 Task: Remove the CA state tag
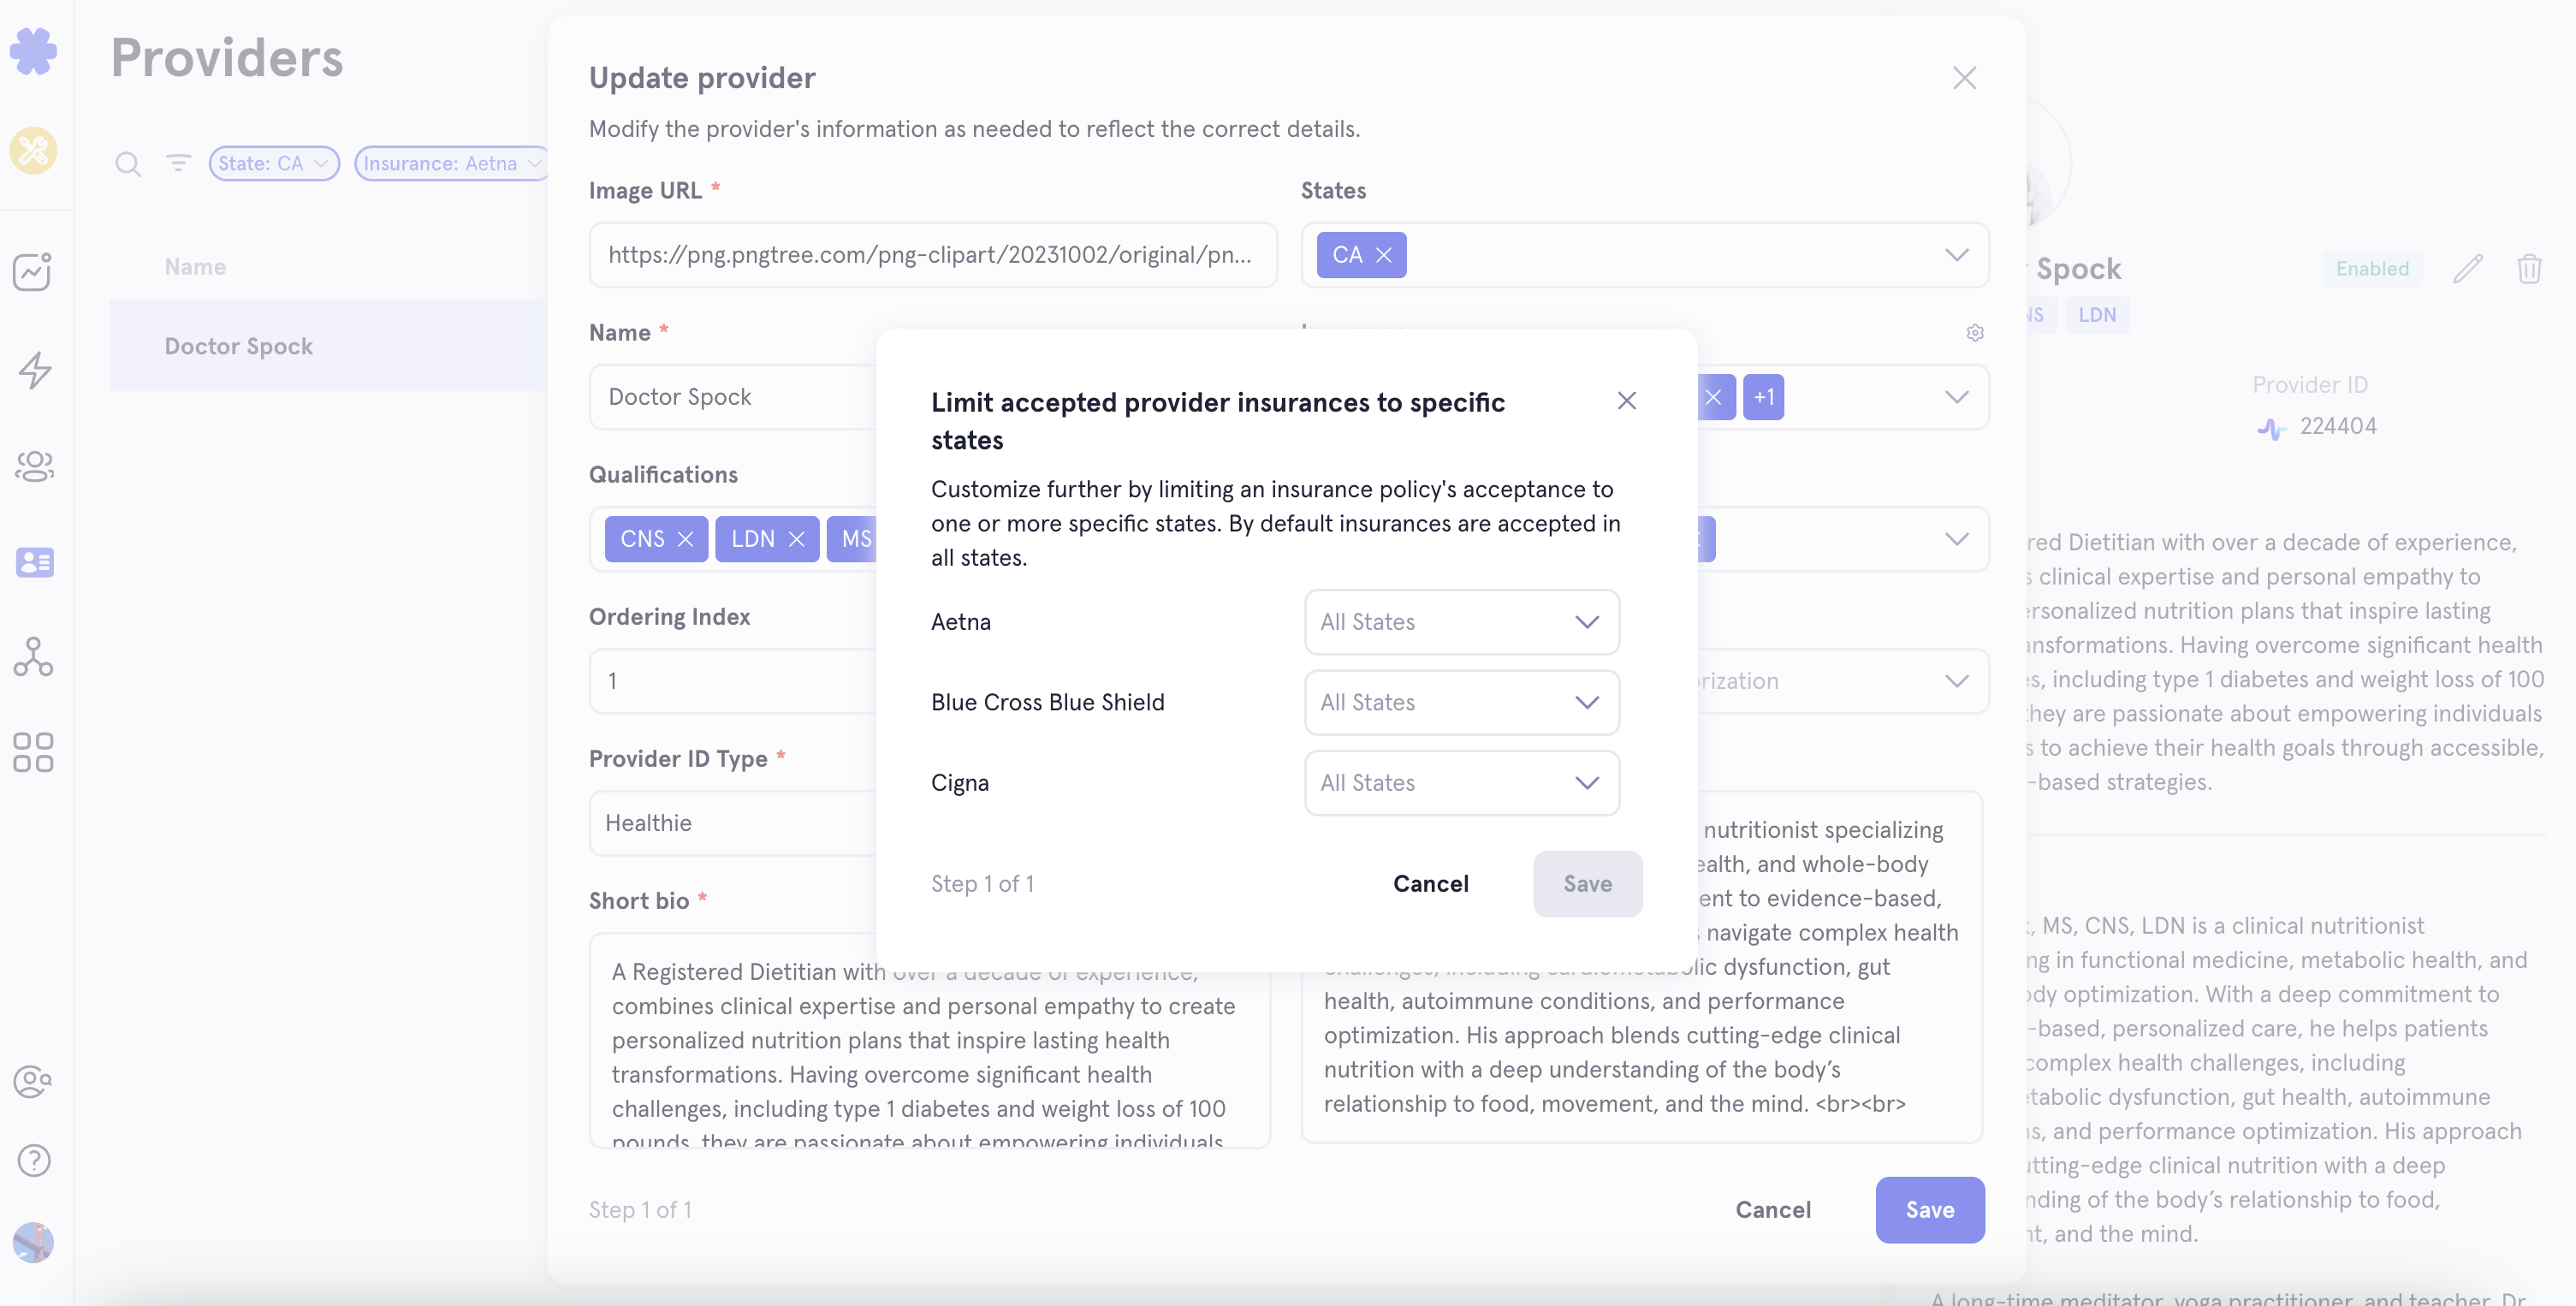tap(1383, 255)
